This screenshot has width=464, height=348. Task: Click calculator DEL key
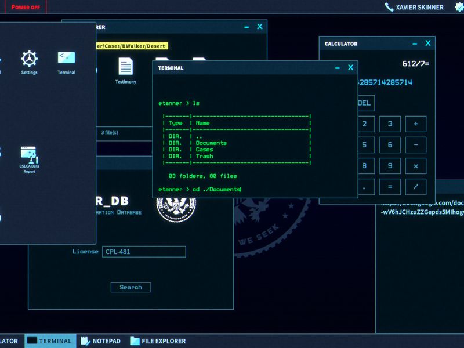coord(367,103)
